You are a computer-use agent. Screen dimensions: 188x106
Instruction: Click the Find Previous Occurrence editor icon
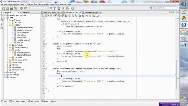[59, 16]
